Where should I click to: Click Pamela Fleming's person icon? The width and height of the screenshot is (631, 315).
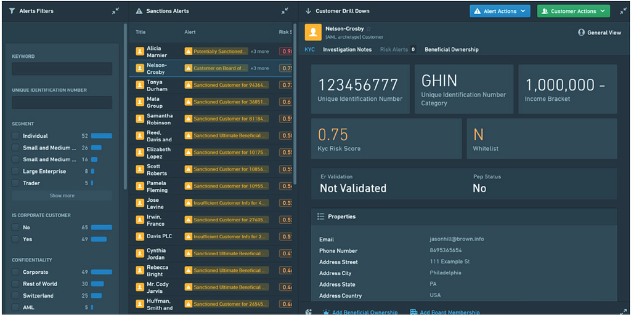140,186
